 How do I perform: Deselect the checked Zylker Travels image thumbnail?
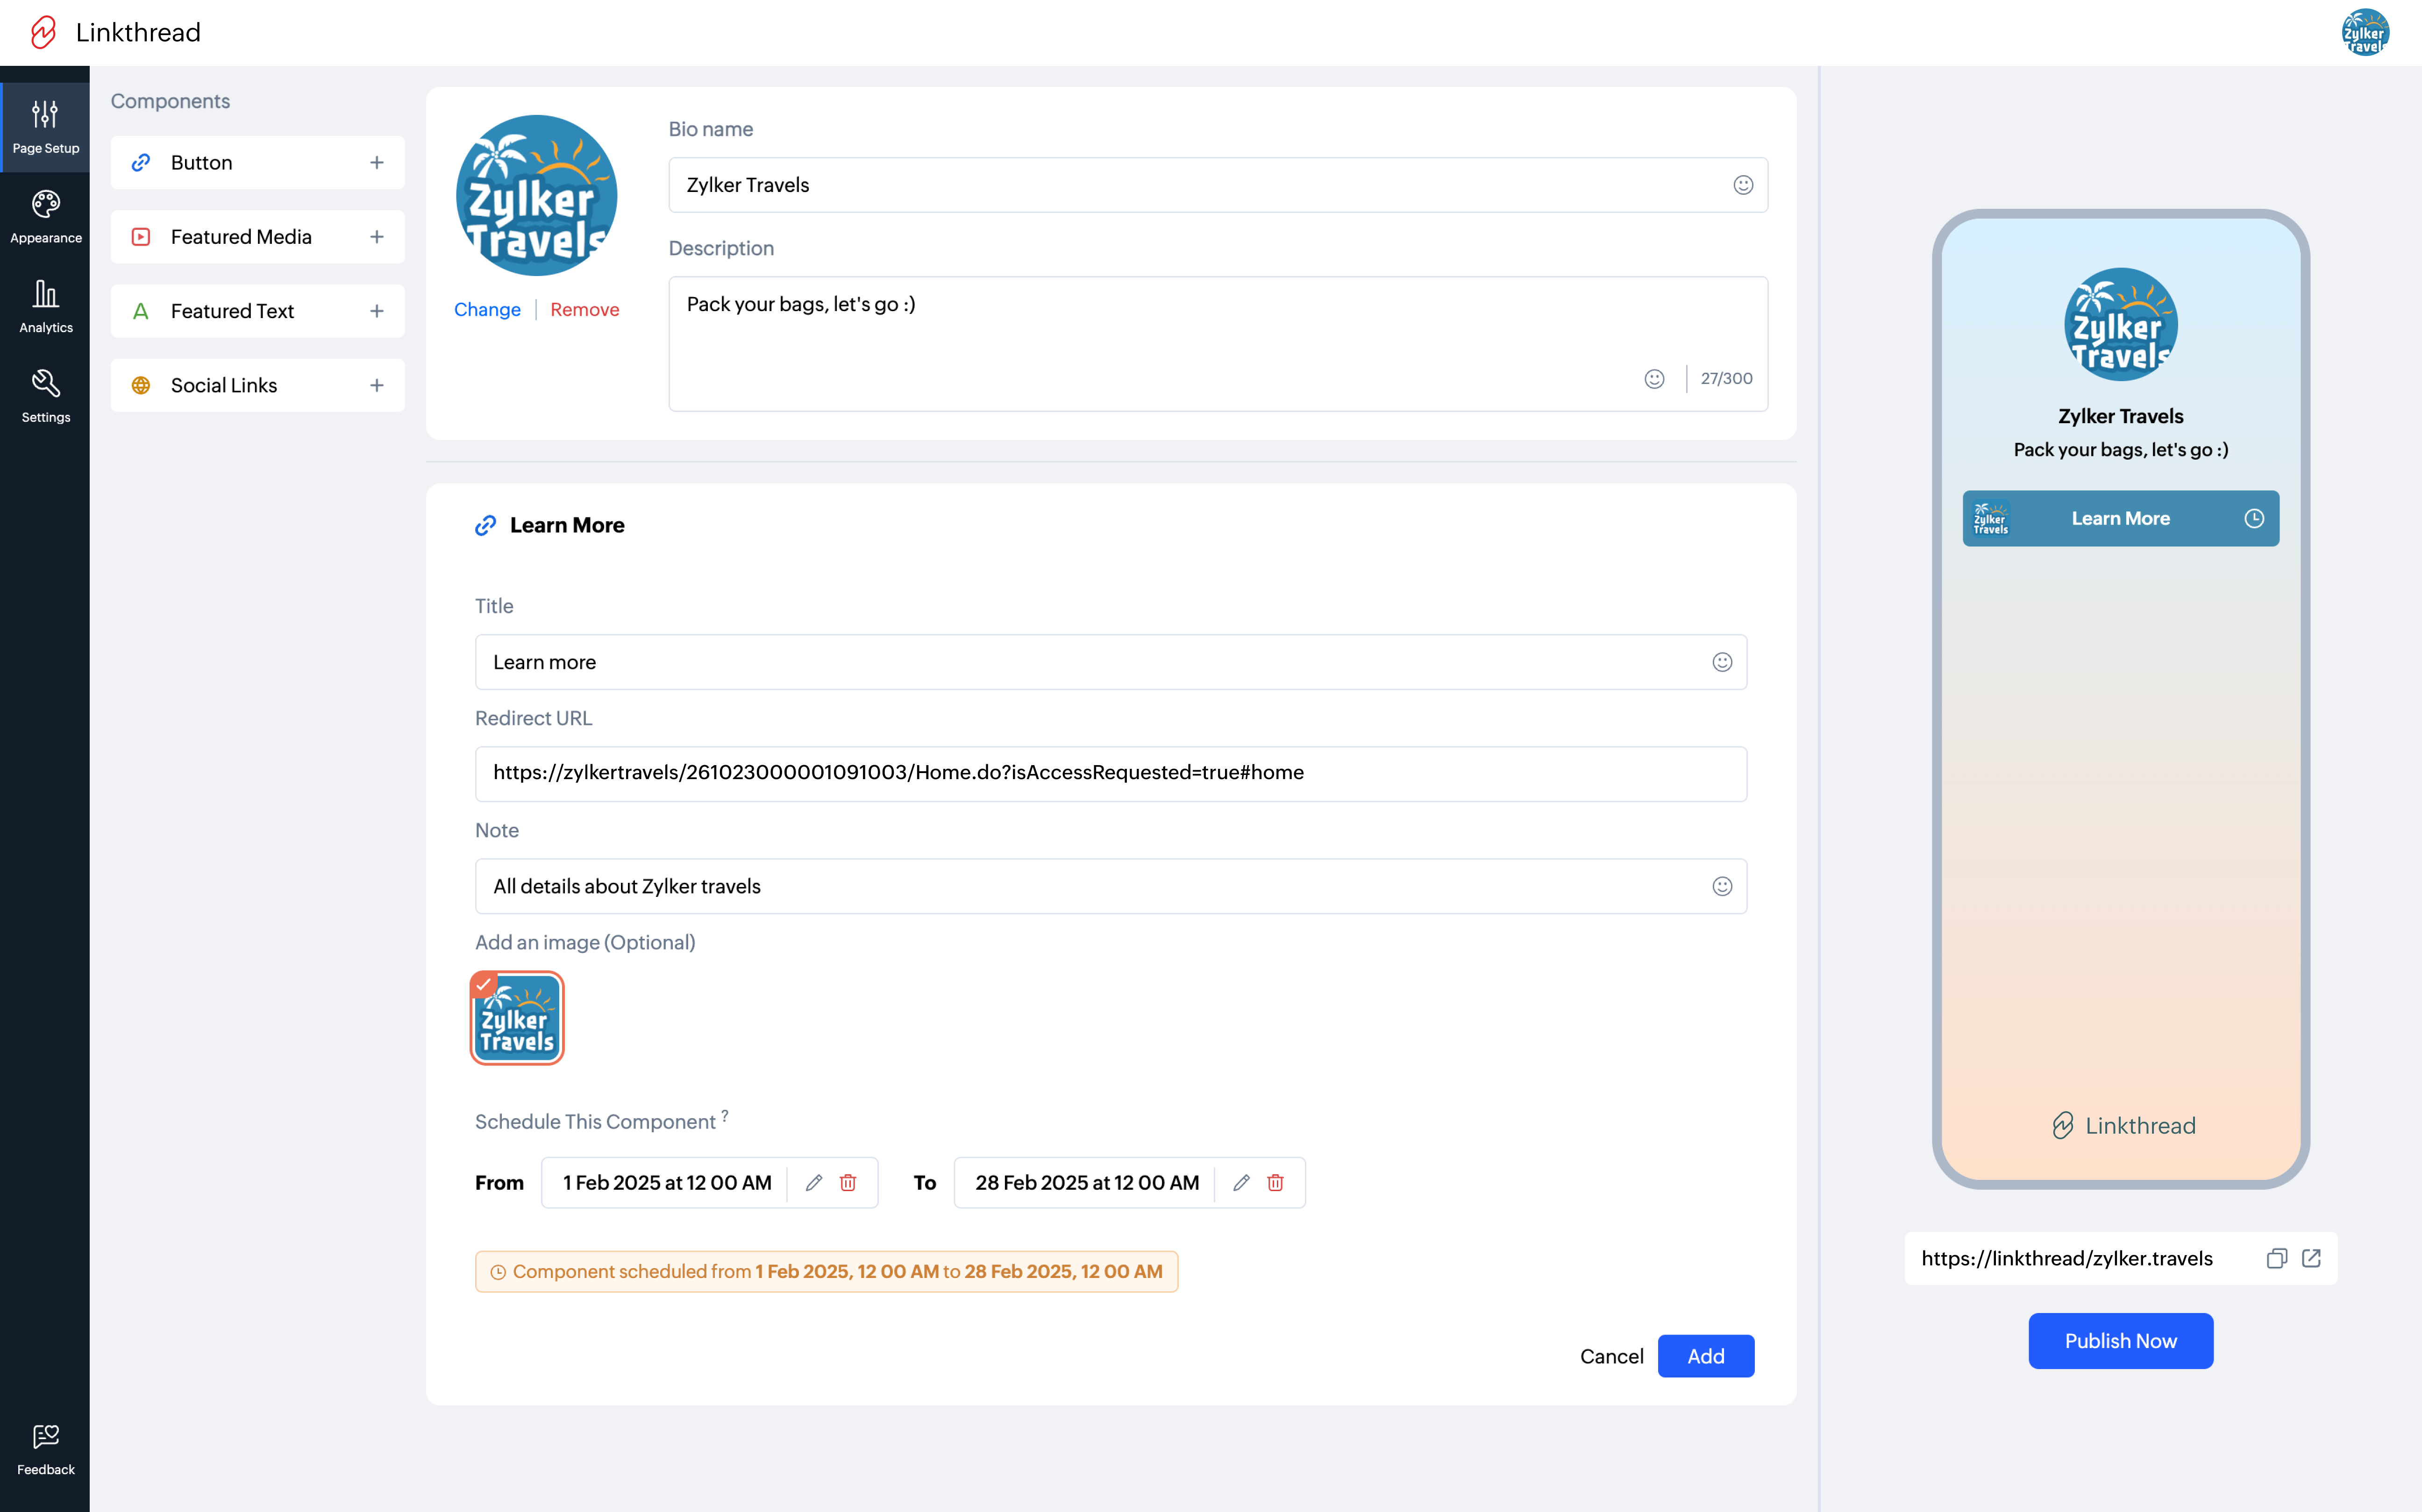click(x=517, y=1018)
